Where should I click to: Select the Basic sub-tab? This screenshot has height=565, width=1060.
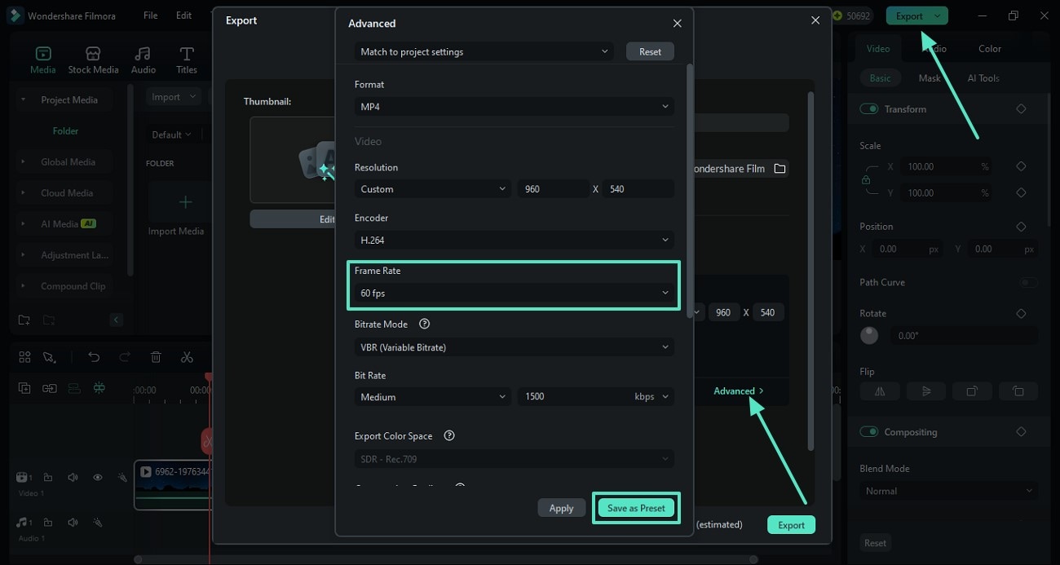[881, 78]
